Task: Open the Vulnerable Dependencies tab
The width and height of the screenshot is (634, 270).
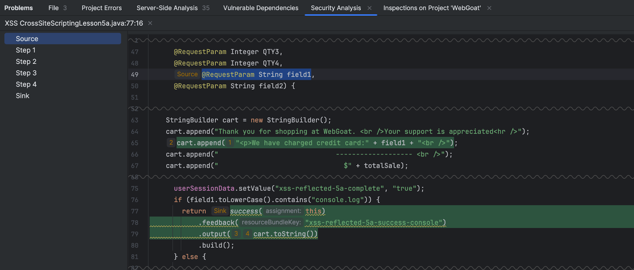Action: click(261, 8)
